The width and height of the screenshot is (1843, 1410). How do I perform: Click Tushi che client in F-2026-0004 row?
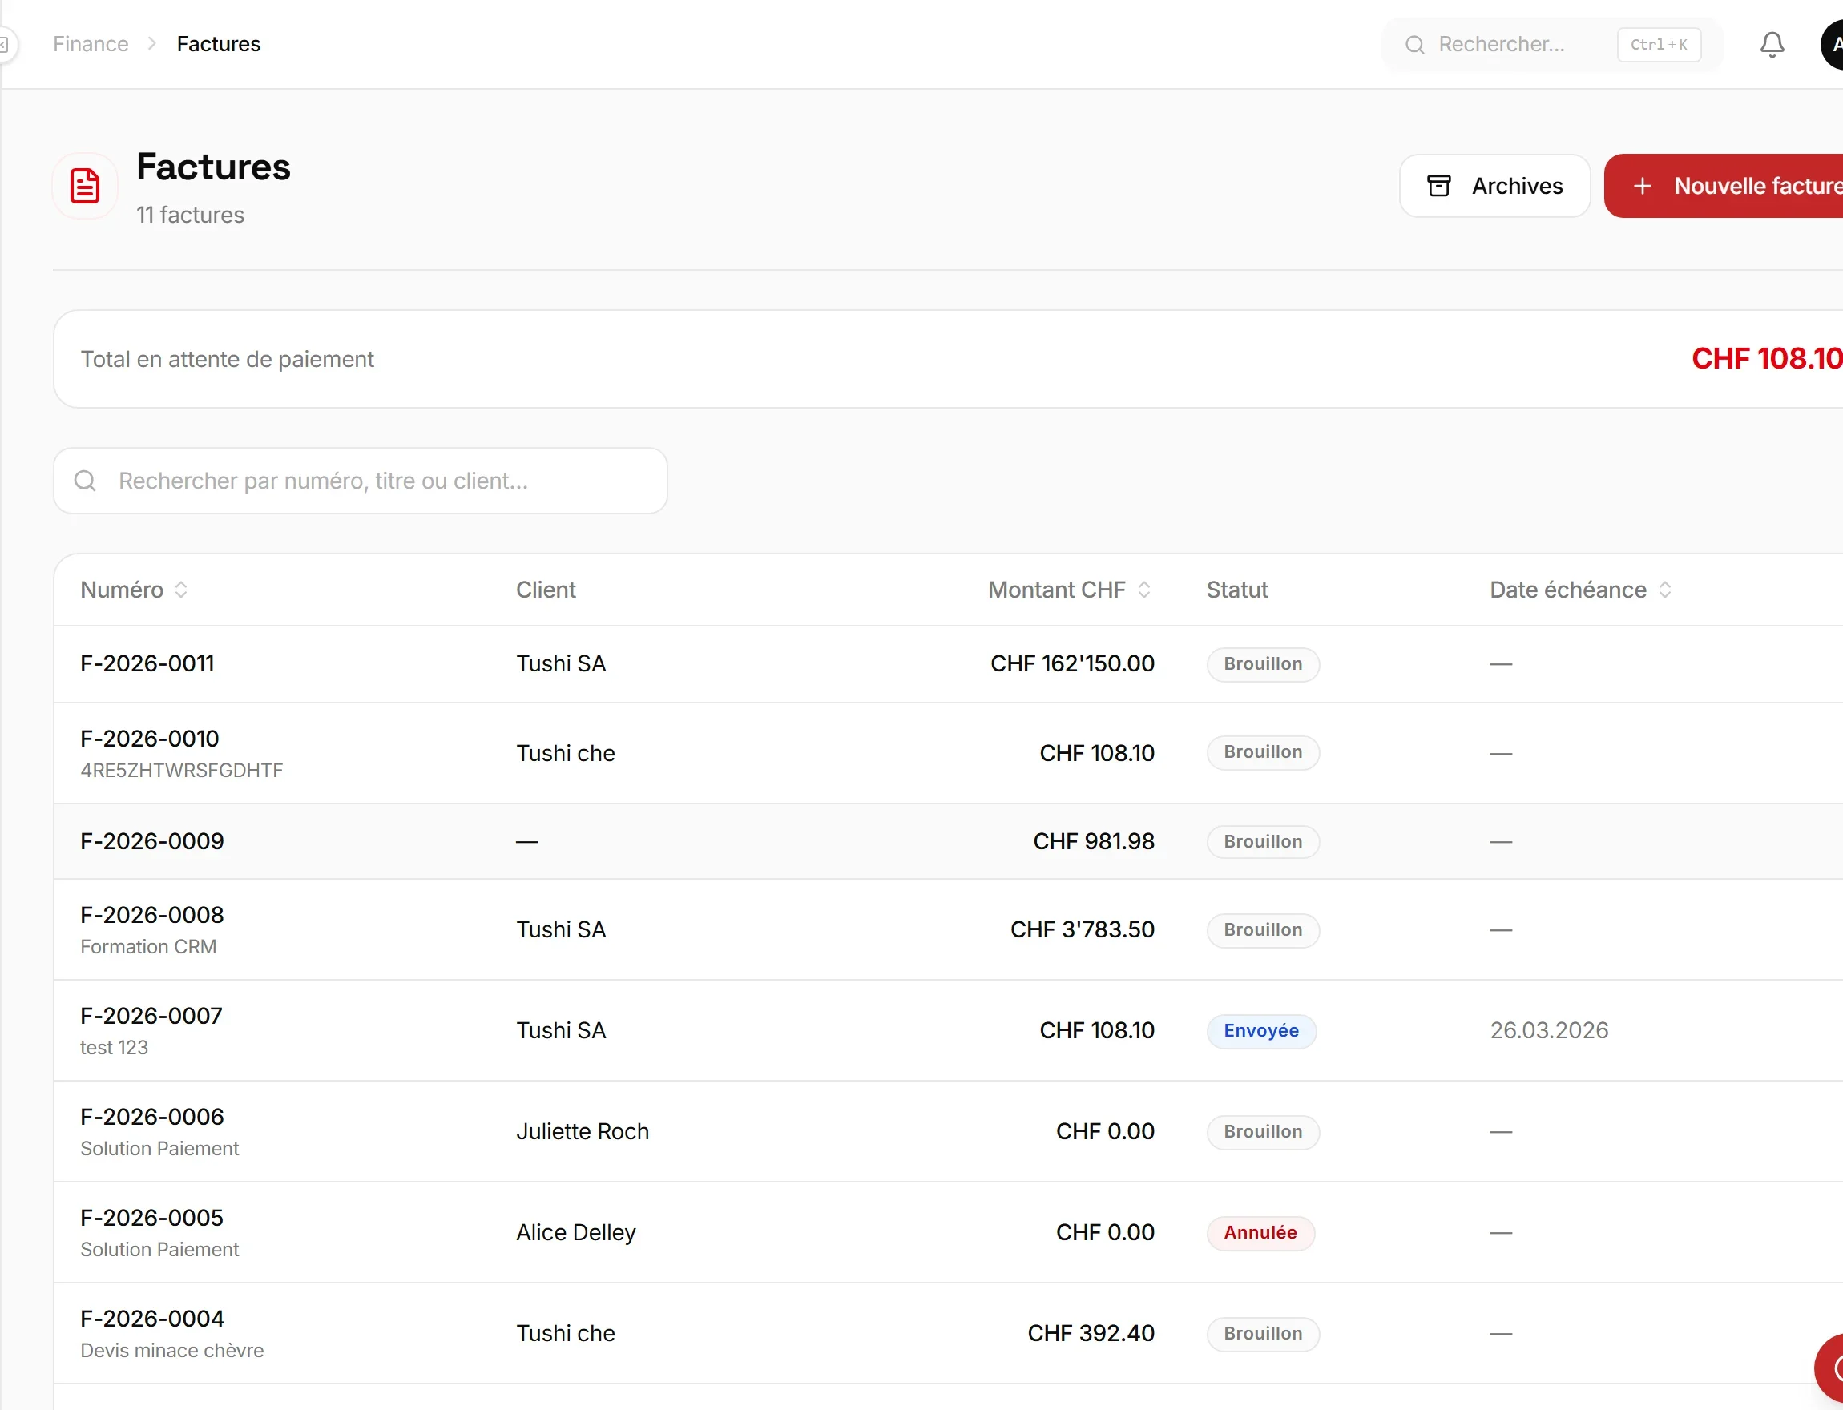pyautogui.click(x=566, y=1333)
